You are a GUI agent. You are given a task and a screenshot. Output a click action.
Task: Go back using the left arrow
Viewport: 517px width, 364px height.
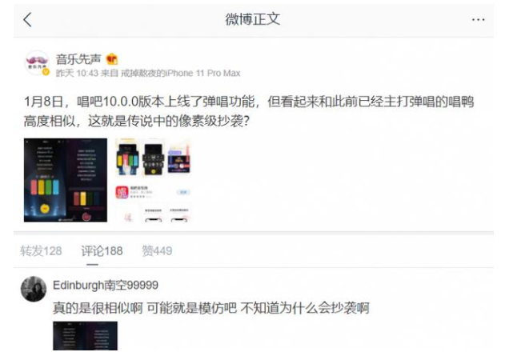point(28,20)
